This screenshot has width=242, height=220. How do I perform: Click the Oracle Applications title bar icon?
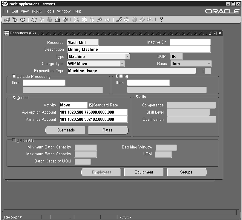4,4
